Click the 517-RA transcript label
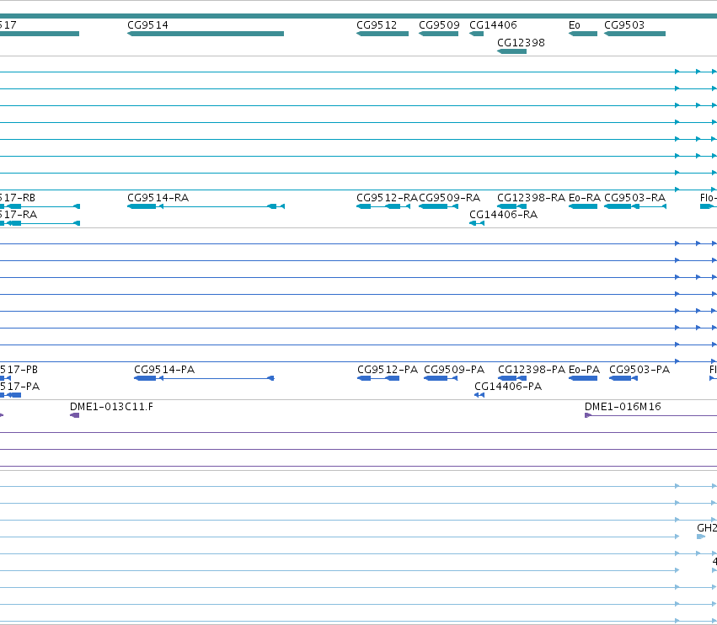The width and height of the screenshot is (717, 625). 19,215
